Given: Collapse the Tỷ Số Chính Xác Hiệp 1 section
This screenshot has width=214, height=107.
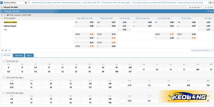Looking at the screenshot, I should [3, 78].
